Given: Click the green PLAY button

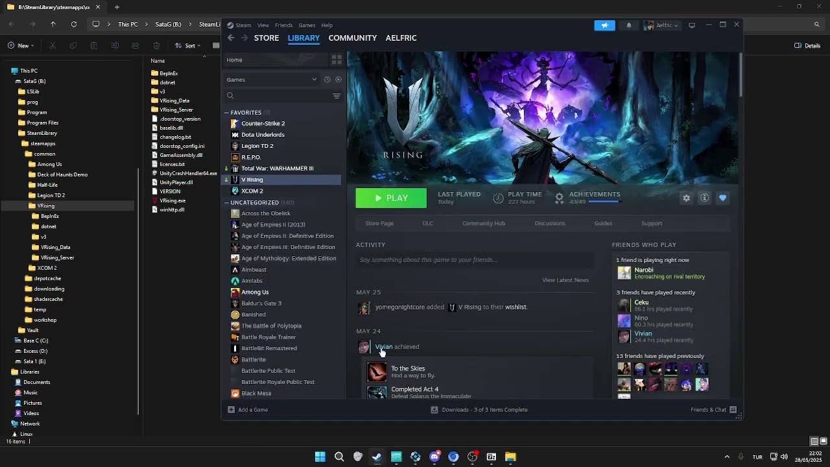Looking at the screenshot, I should pyautogui.click(x=391, y=198).
